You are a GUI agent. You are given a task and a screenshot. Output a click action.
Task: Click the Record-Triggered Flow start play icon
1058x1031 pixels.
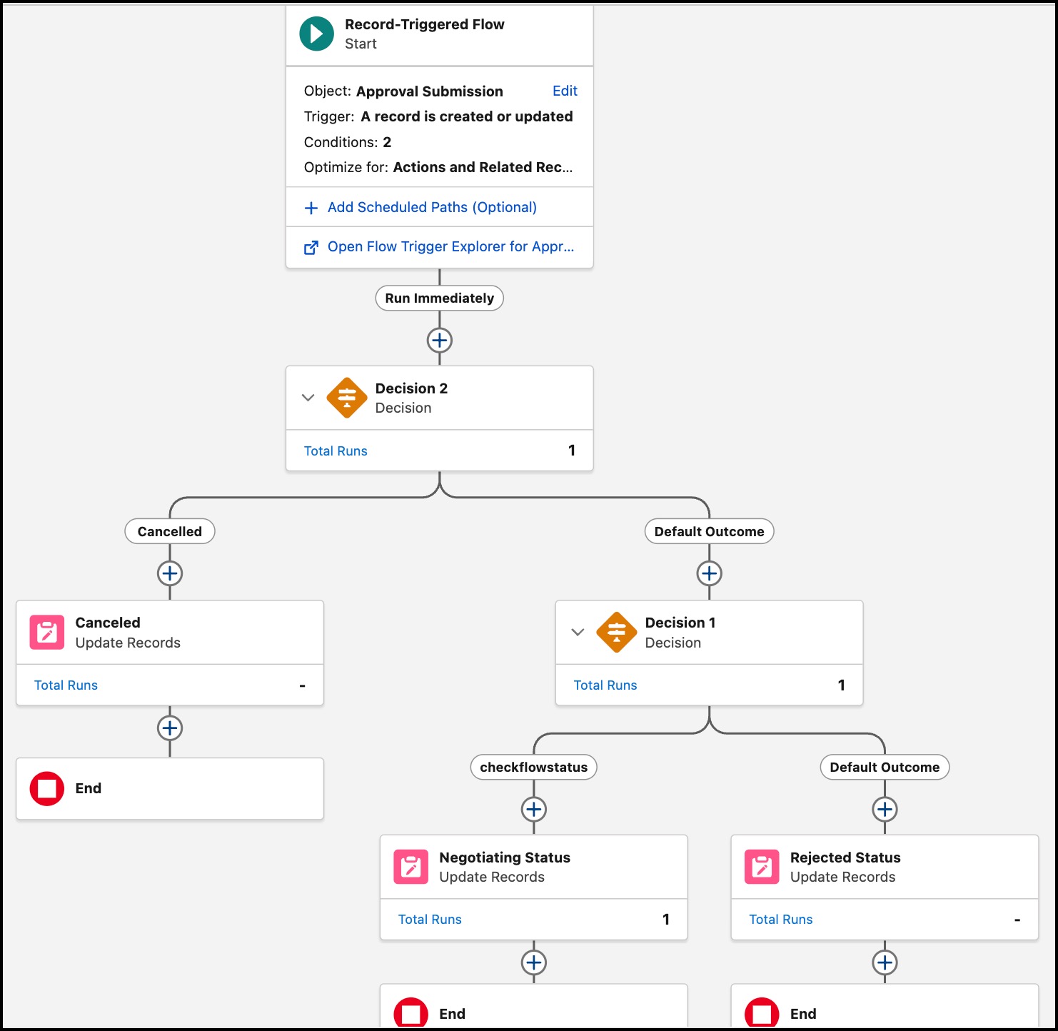[x=316, y=34]
